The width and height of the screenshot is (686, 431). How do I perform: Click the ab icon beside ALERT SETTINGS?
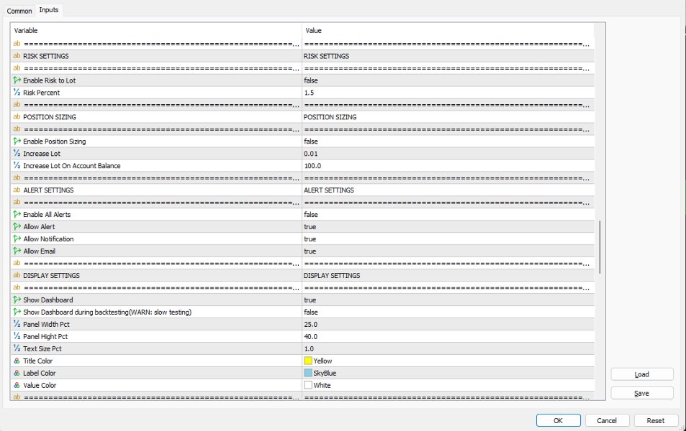[17, 190]
